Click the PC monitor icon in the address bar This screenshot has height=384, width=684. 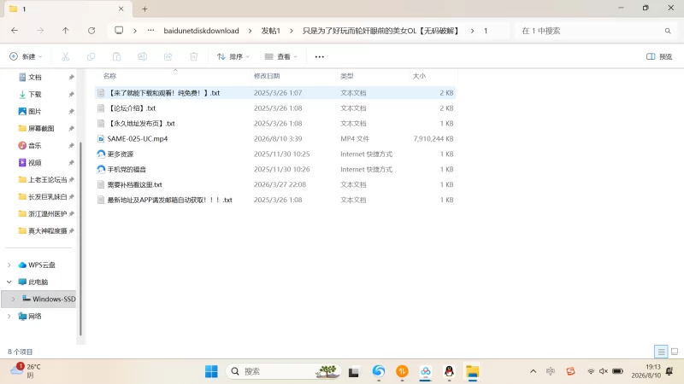[119, 31]
